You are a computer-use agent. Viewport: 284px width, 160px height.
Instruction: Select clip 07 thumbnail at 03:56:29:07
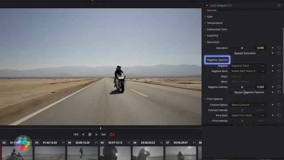point(181,153)
